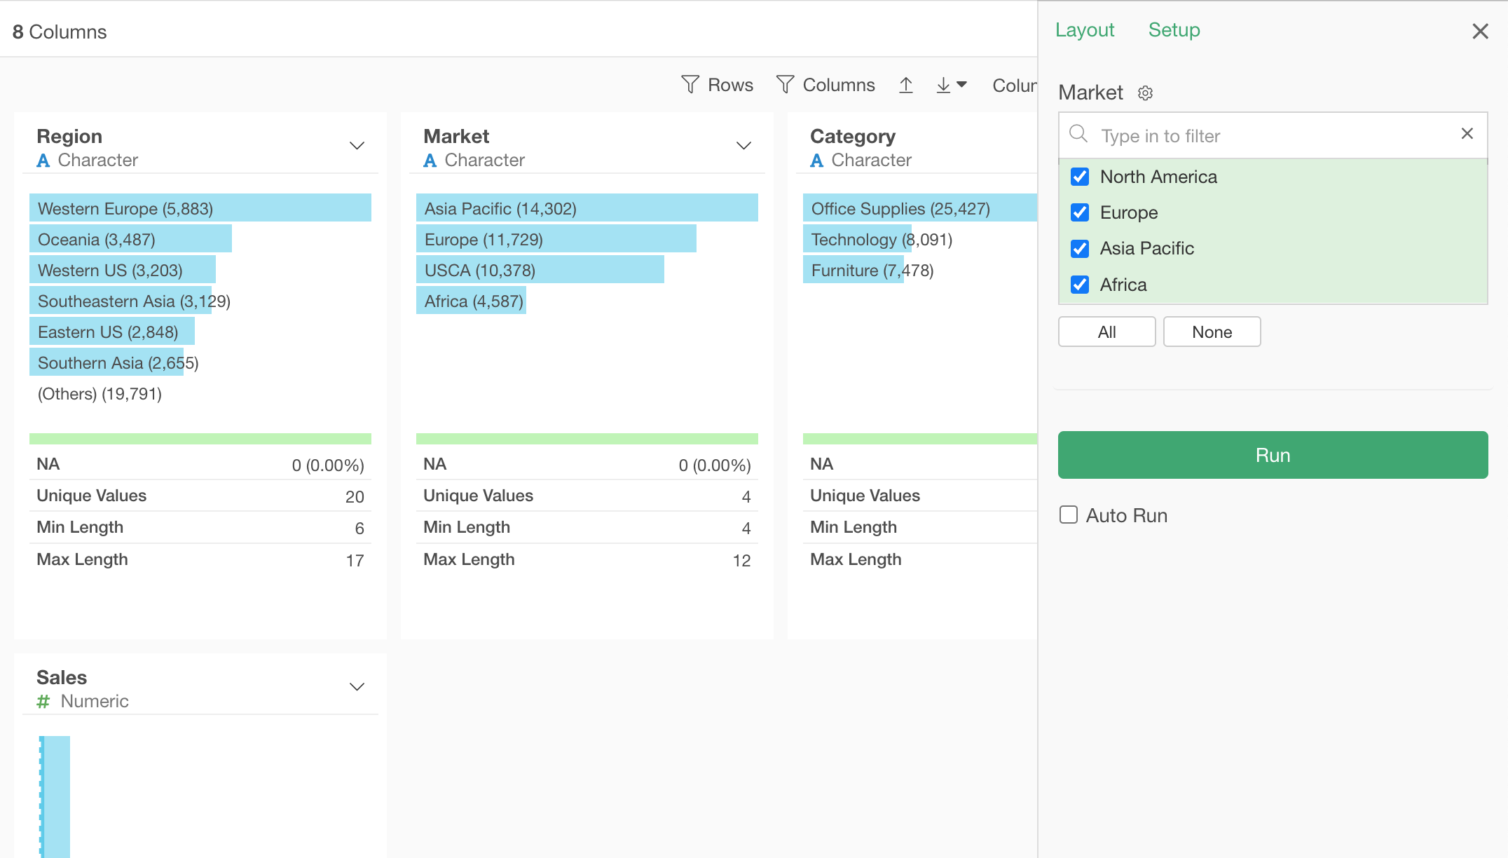The height and width of the screenshot is (858, 1508).
Task: Uncheck the North America checkbox
Action: (1080, 177)
